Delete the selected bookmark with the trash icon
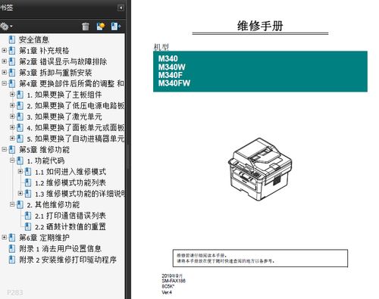Viewport: 379px width, 299px height. pos(86,26)
